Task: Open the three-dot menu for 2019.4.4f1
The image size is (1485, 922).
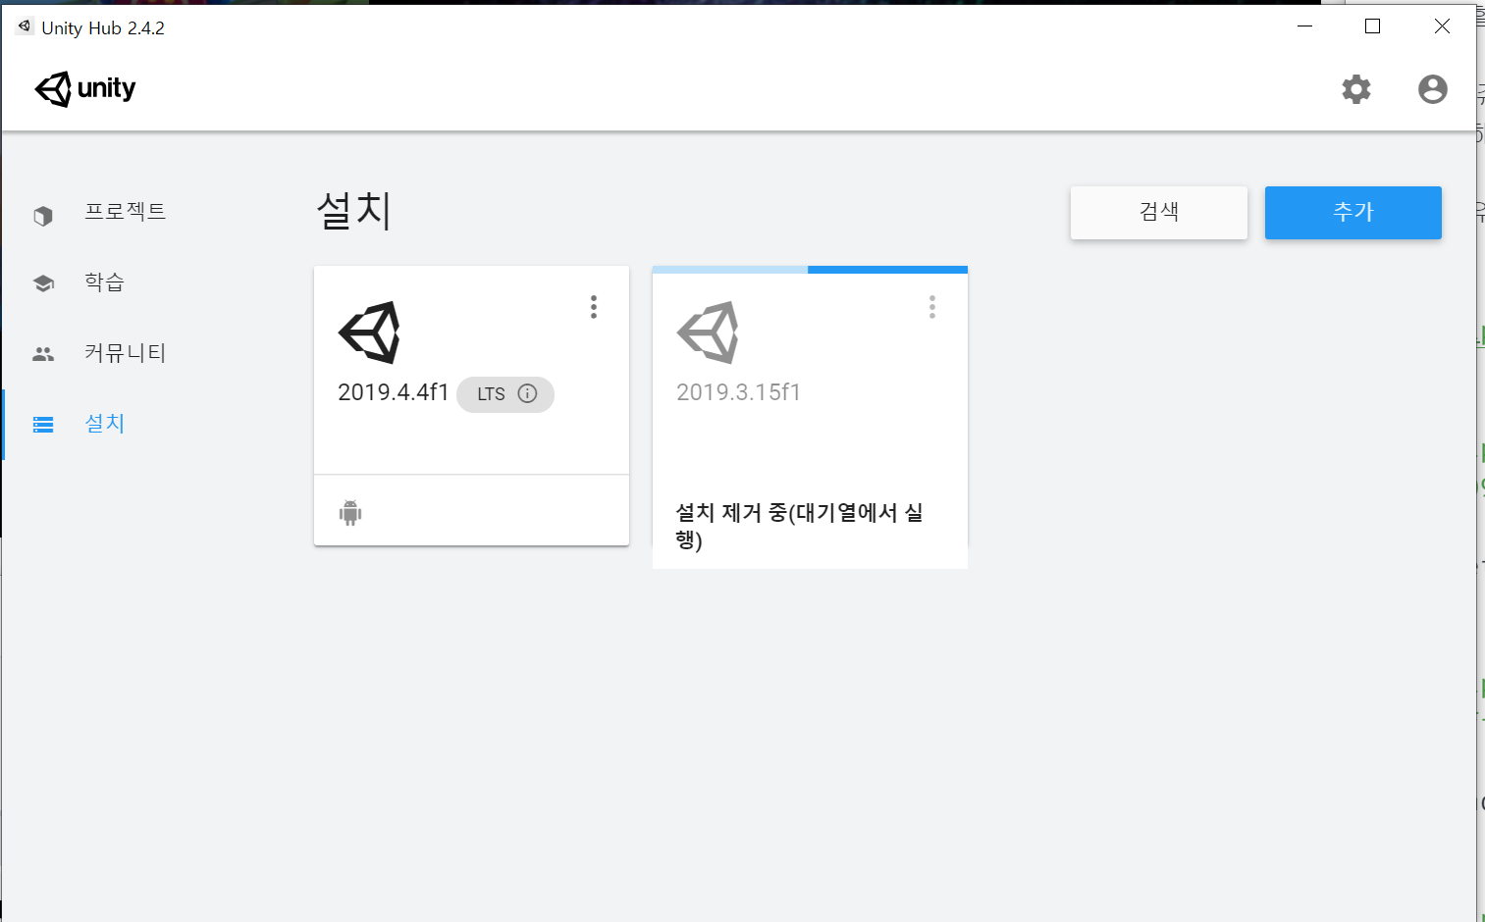Action: pos(594,307)
